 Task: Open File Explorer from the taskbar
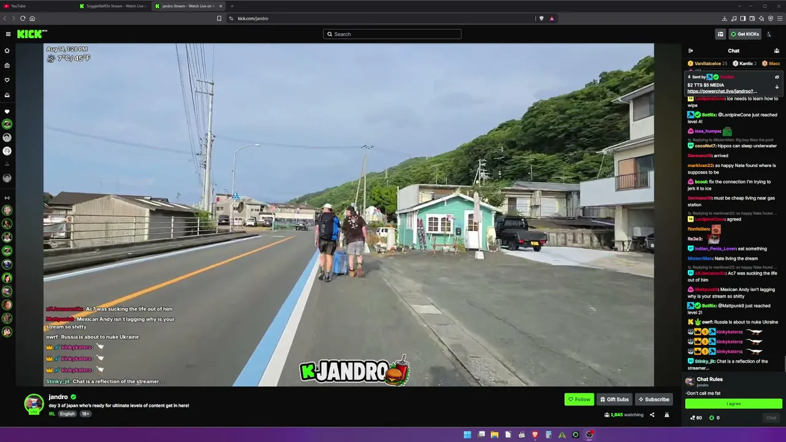click(494, 435)
